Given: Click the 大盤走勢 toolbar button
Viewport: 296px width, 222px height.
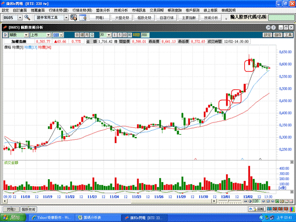Looking at the screenshot, I should 122,18.
